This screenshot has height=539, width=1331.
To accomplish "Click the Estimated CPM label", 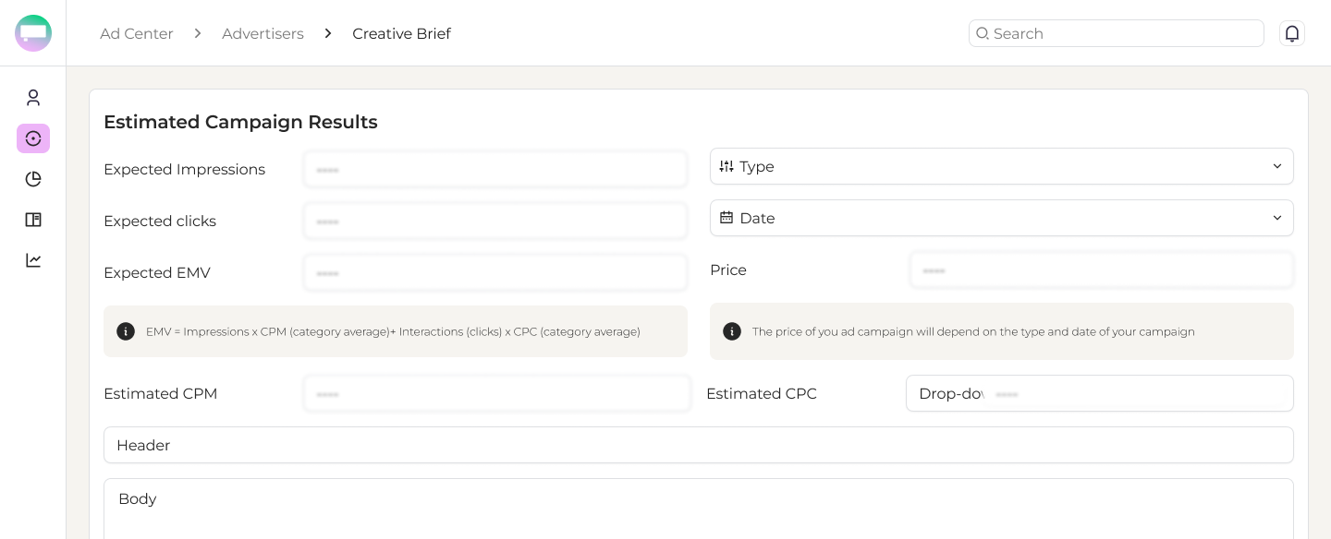I will coord(161,393).
